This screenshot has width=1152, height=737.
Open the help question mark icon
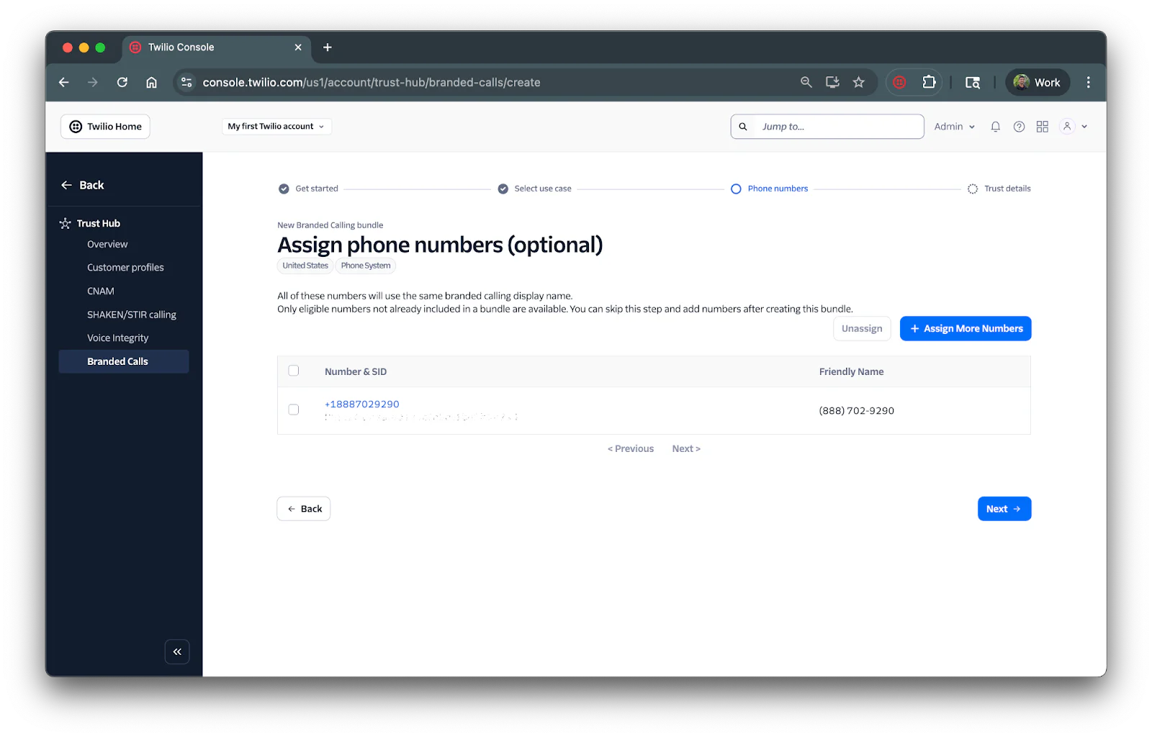[1018, 126]
